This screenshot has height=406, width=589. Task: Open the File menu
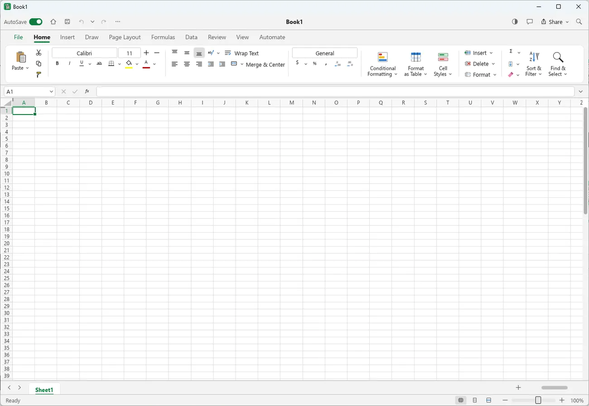point(19,37)
